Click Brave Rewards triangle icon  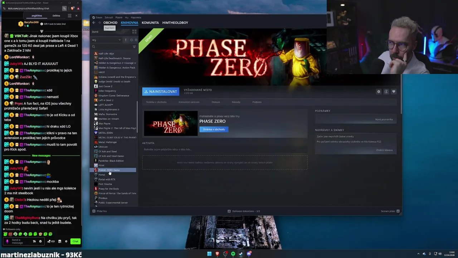[x=78, y=8]
